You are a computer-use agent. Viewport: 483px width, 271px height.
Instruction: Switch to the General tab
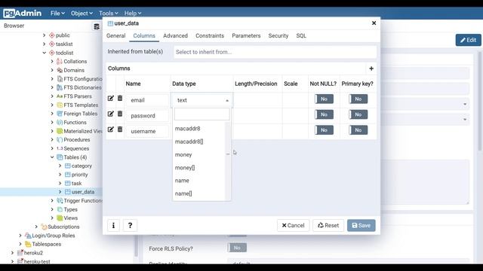(x=115, y=35)
